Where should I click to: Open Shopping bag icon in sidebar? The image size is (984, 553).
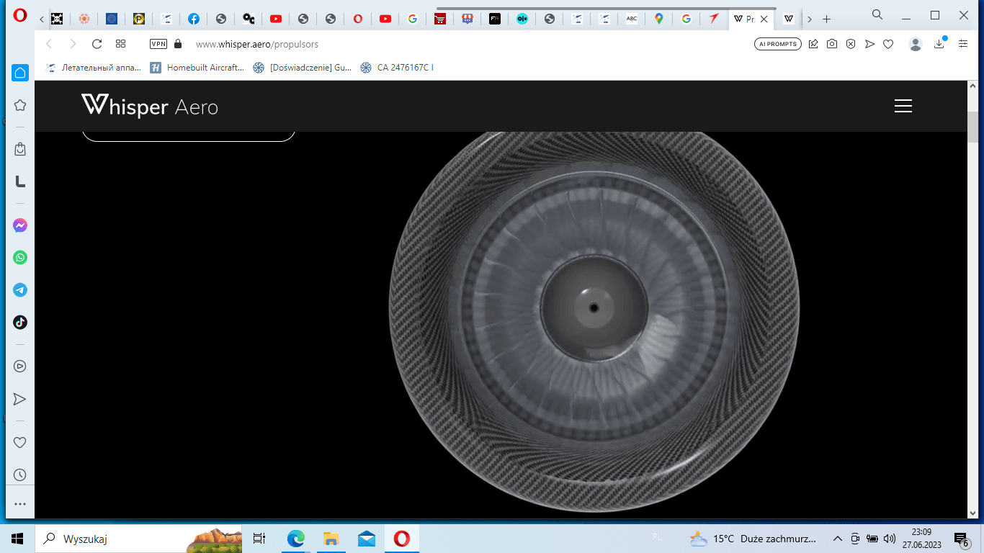20,149
